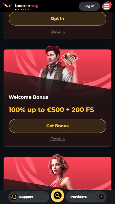Click the Support headset icon
The image size is (115, 204).
click(14, 197)
